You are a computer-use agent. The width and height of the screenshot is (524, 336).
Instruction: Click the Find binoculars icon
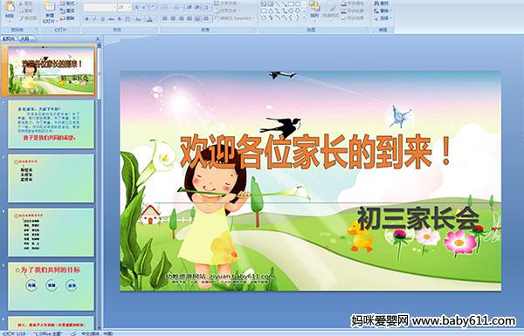[376, 3]
